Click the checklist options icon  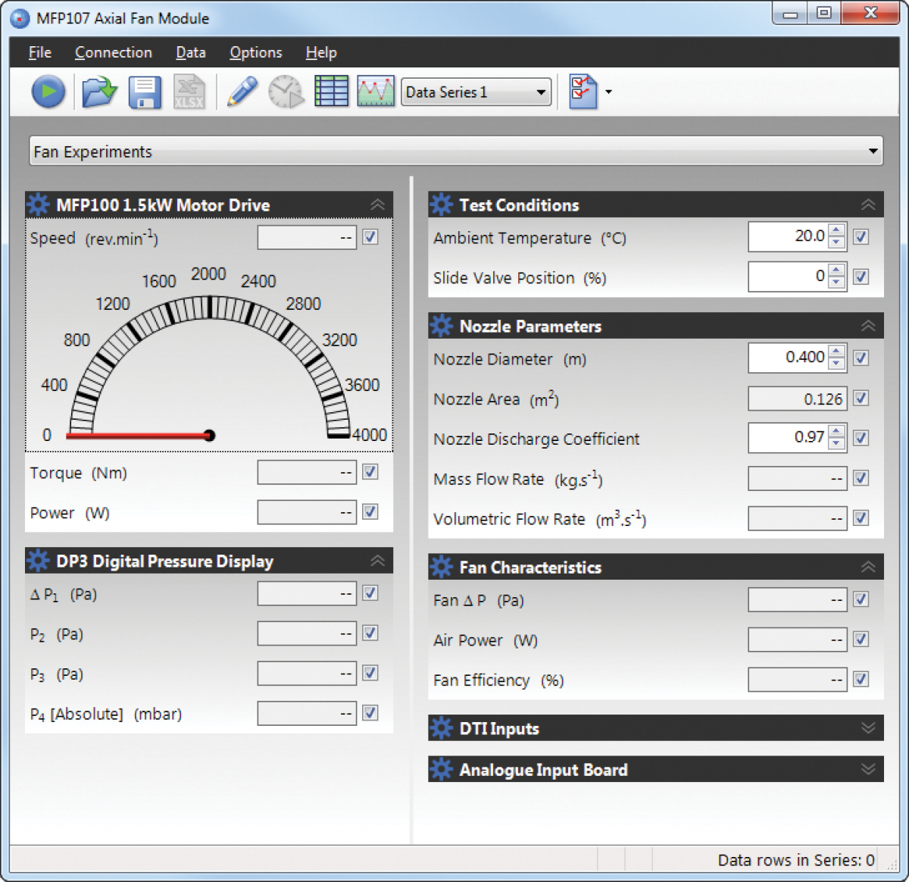(x=583, y=92)
